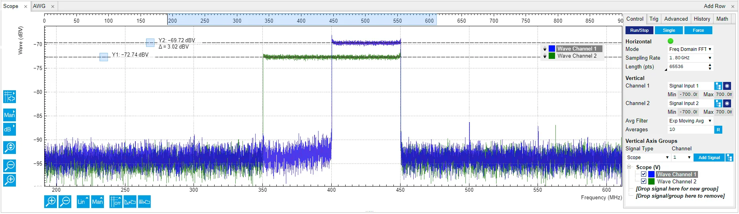Select Wave Channel 2 tree item
This screenshot has width=739, height=214.
point(676,181)
